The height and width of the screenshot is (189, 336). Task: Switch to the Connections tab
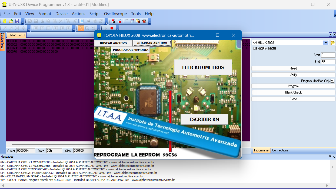click(x=280, y=150)
